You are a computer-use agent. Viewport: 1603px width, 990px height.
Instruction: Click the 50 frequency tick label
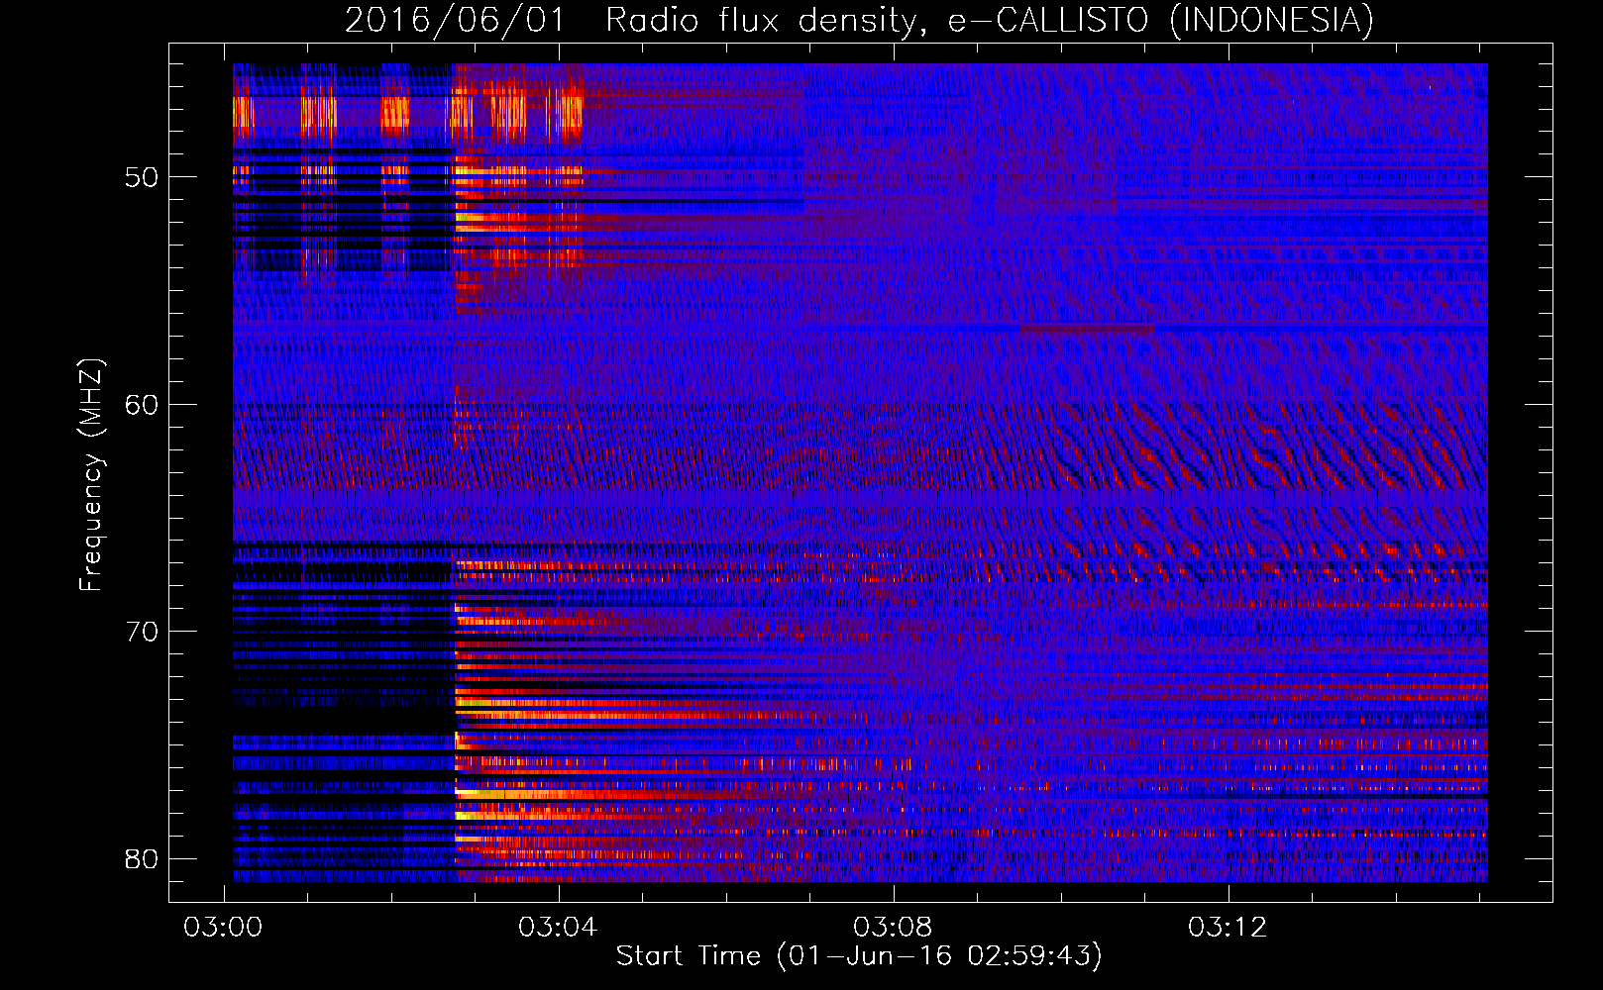point(142,178)
